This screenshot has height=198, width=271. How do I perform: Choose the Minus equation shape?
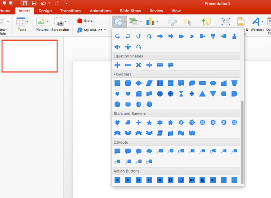(128, 65)
